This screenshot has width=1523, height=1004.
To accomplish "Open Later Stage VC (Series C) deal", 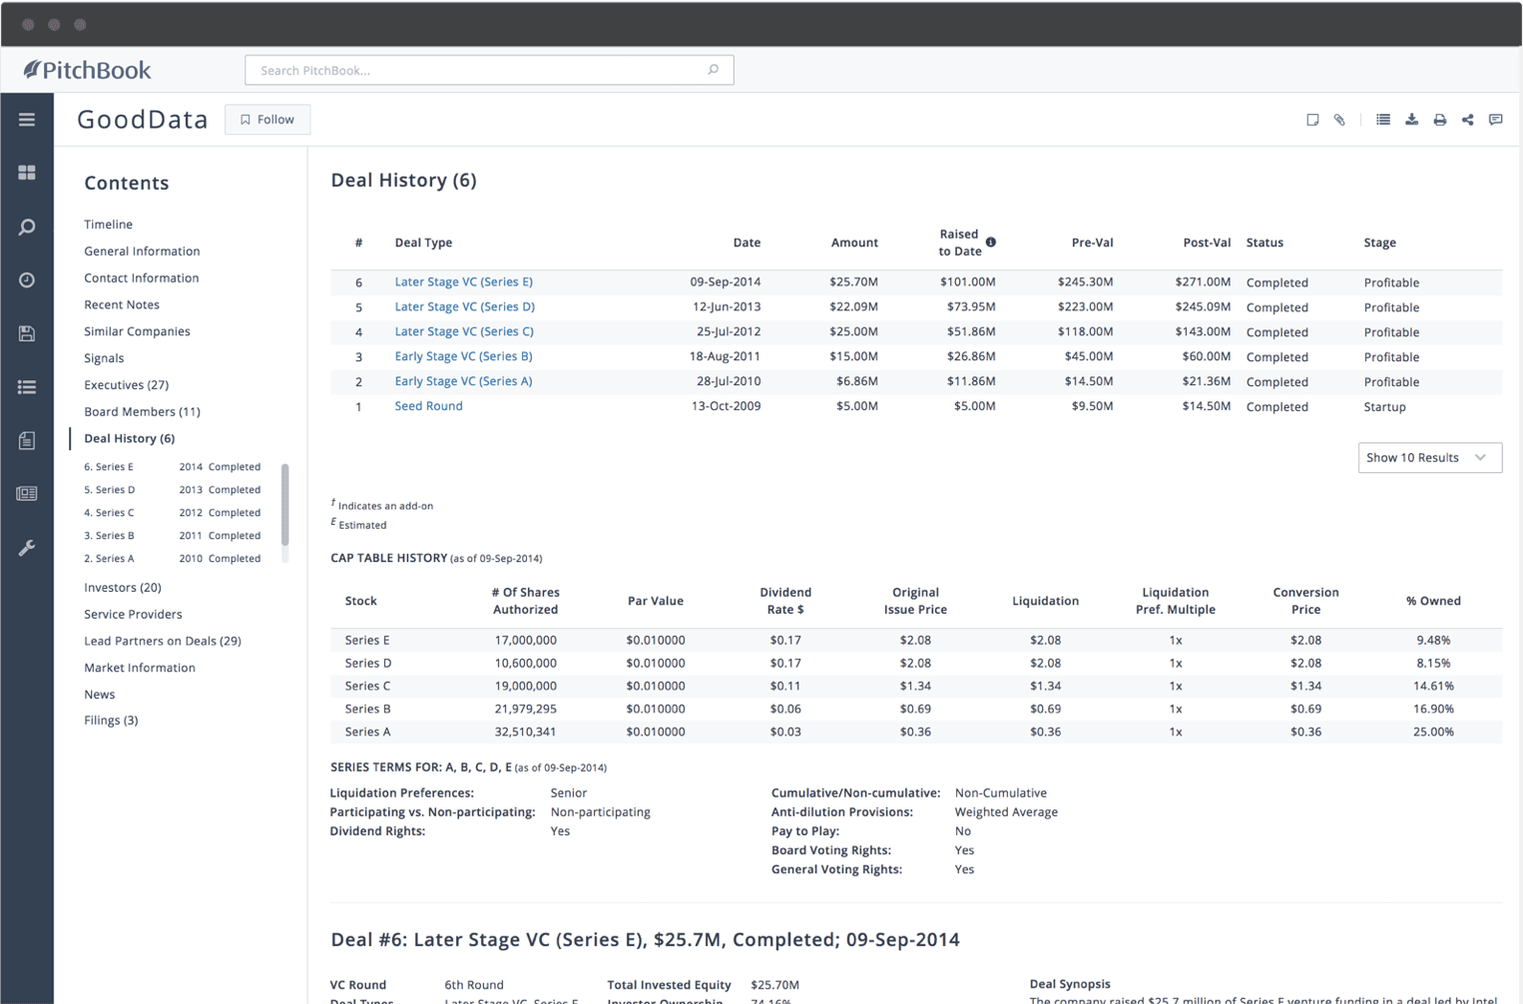I will click(x=464, y=331).
